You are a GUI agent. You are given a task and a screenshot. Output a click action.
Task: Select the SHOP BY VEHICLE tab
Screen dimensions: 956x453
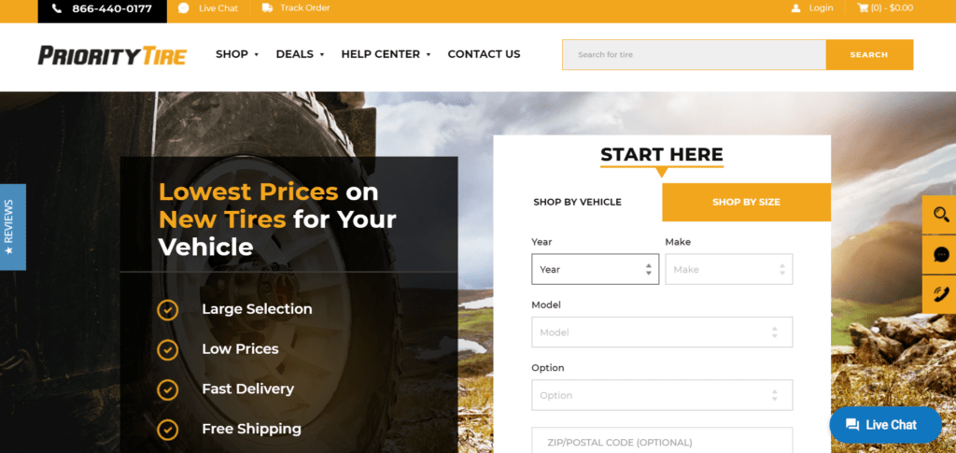(577, 203)
